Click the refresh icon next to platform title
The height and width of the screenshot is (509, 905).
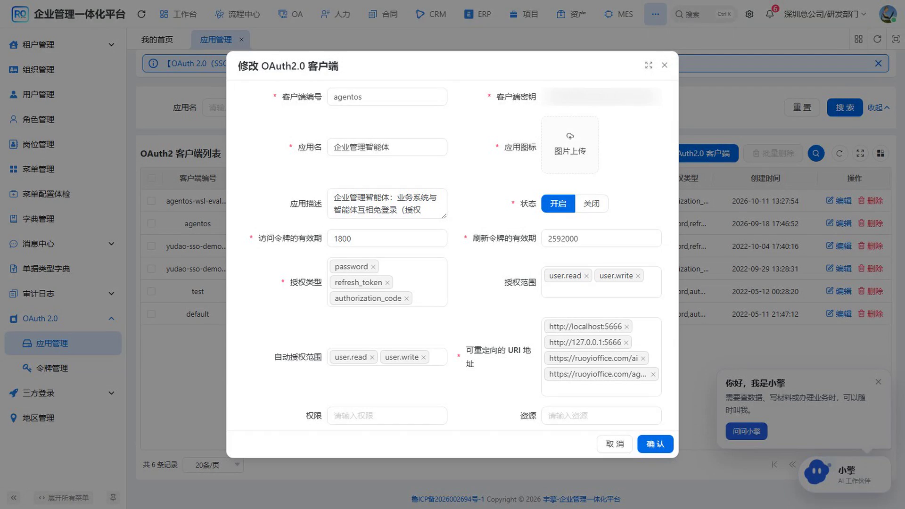(x=141, y=14)
